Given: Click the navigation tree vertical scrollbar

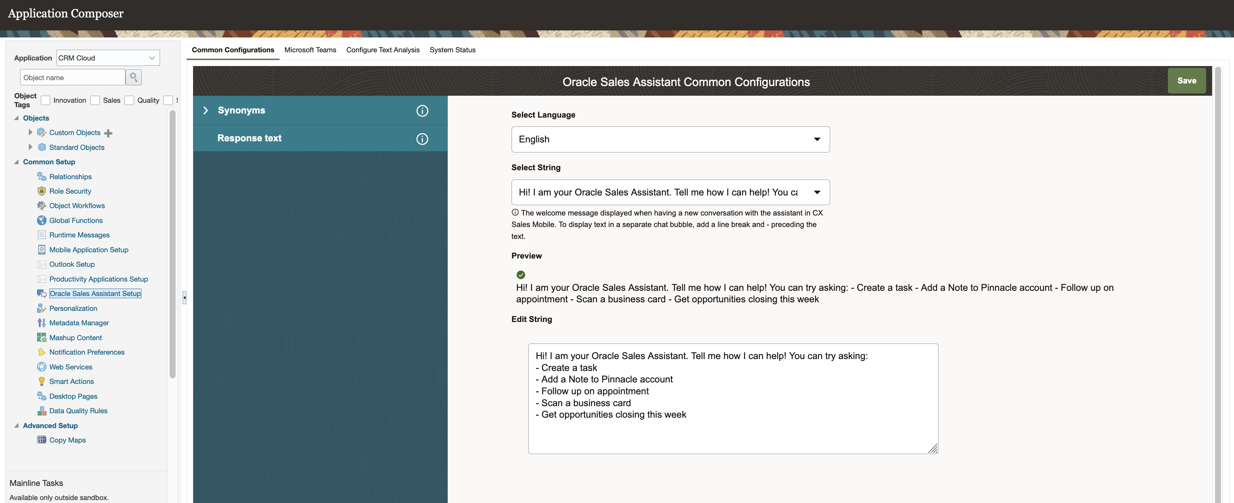Looking at the screenshot, I should [173, 244].
